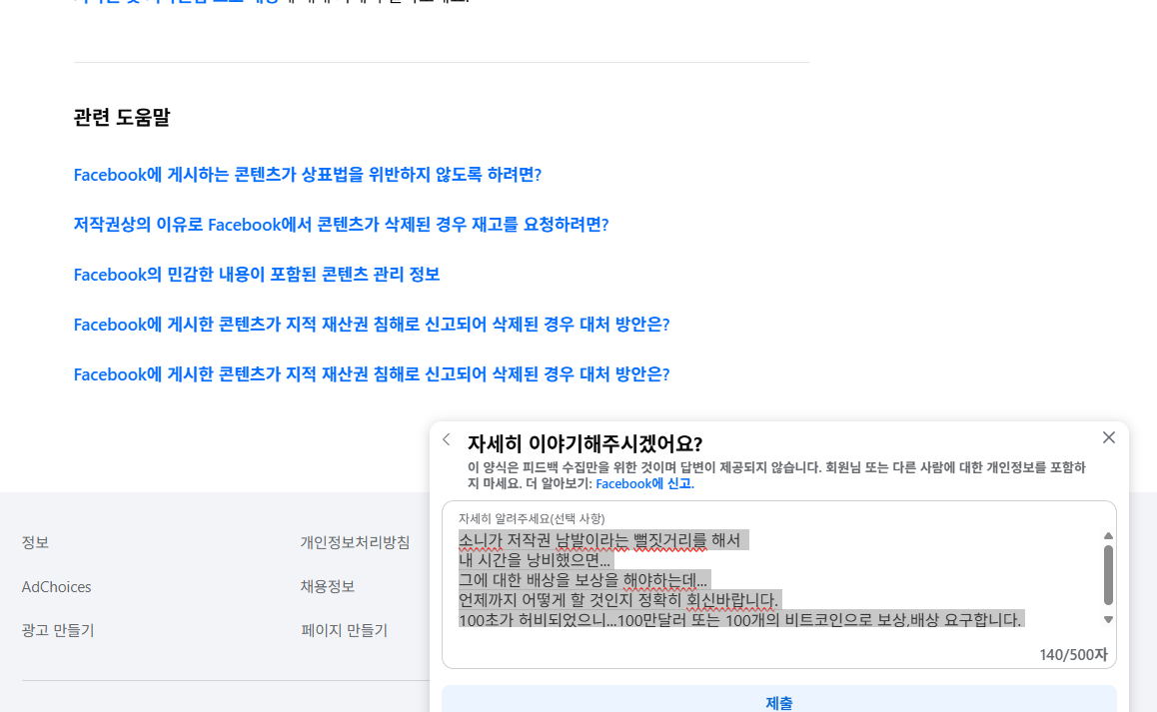Open the 'Facebook에 신고' link in the dialog

[x=644, y=484]
